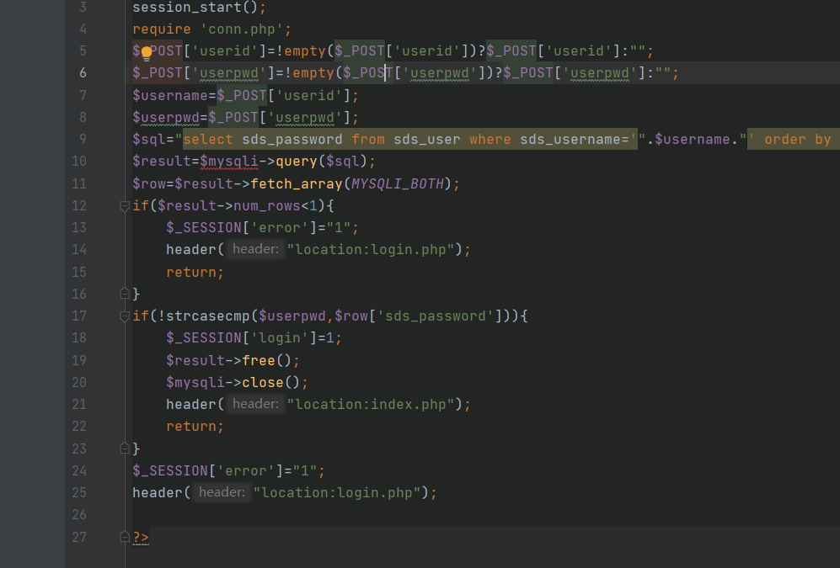The width and height of the screenshot is (840, 568).
Task: Click the free() method call on line 19
Action: click(x=266, y=360)
